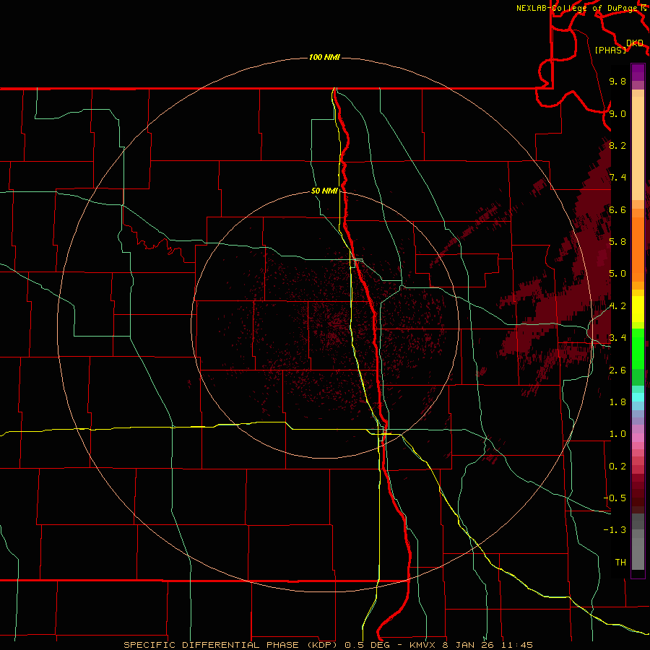This screenshot has height=650, width=650.
Task: Click the 1.0 scale value
Action: point(617,434)
